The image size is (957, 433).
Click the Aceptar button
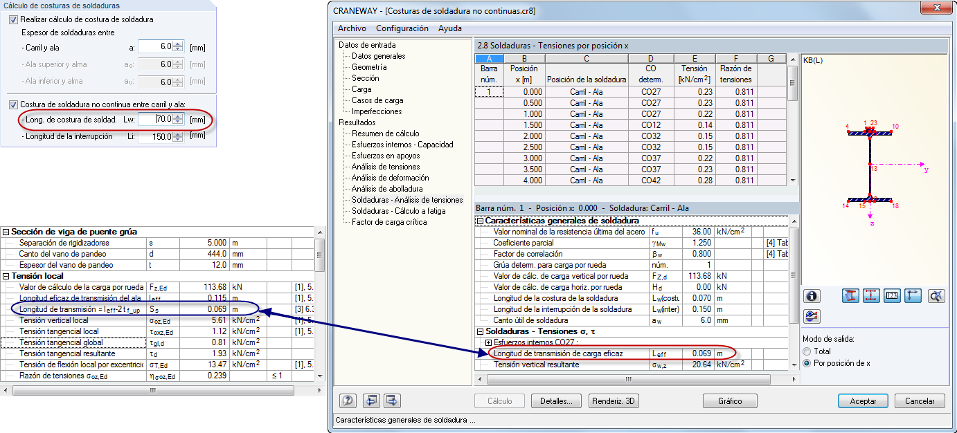click(863, 401)
